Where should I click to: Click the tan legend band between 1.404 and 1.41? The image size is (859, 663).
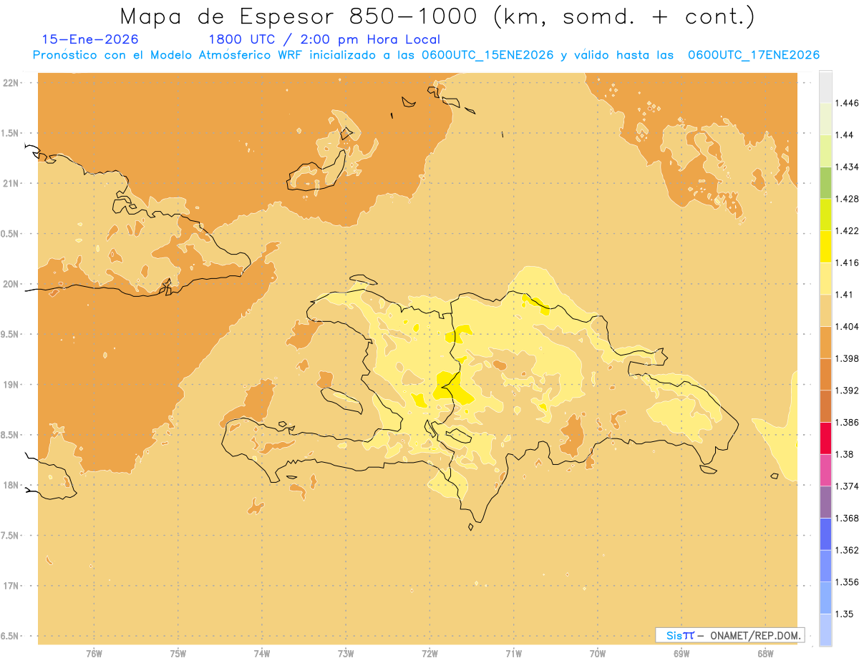(825, 310)
